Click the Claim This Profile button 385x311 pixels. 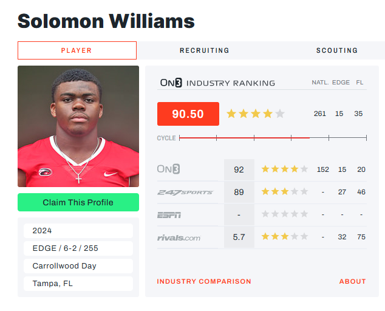[x=78, y=202]
